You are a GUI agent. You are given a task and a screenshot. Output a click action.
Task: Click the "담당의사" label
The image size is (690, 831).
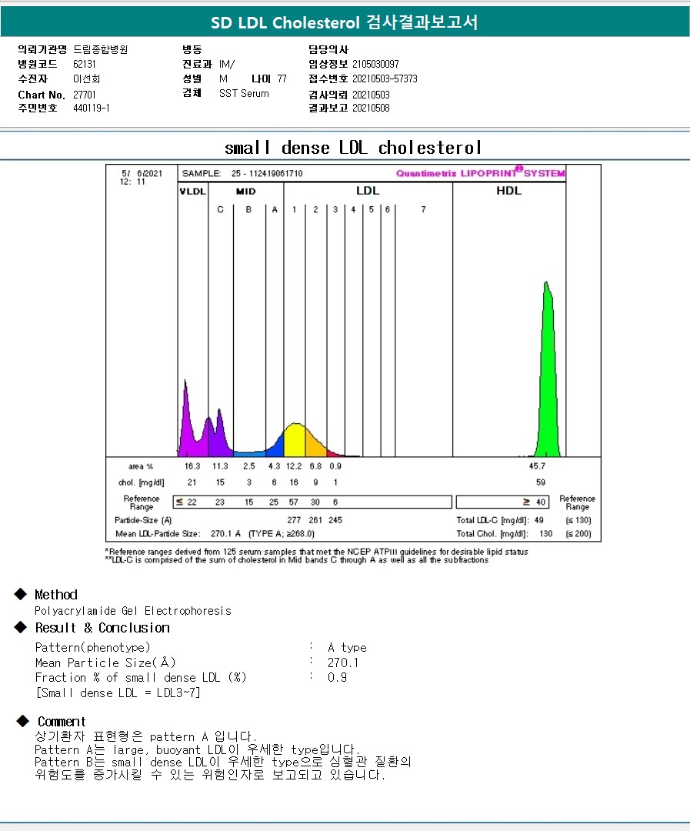[328, 49]
